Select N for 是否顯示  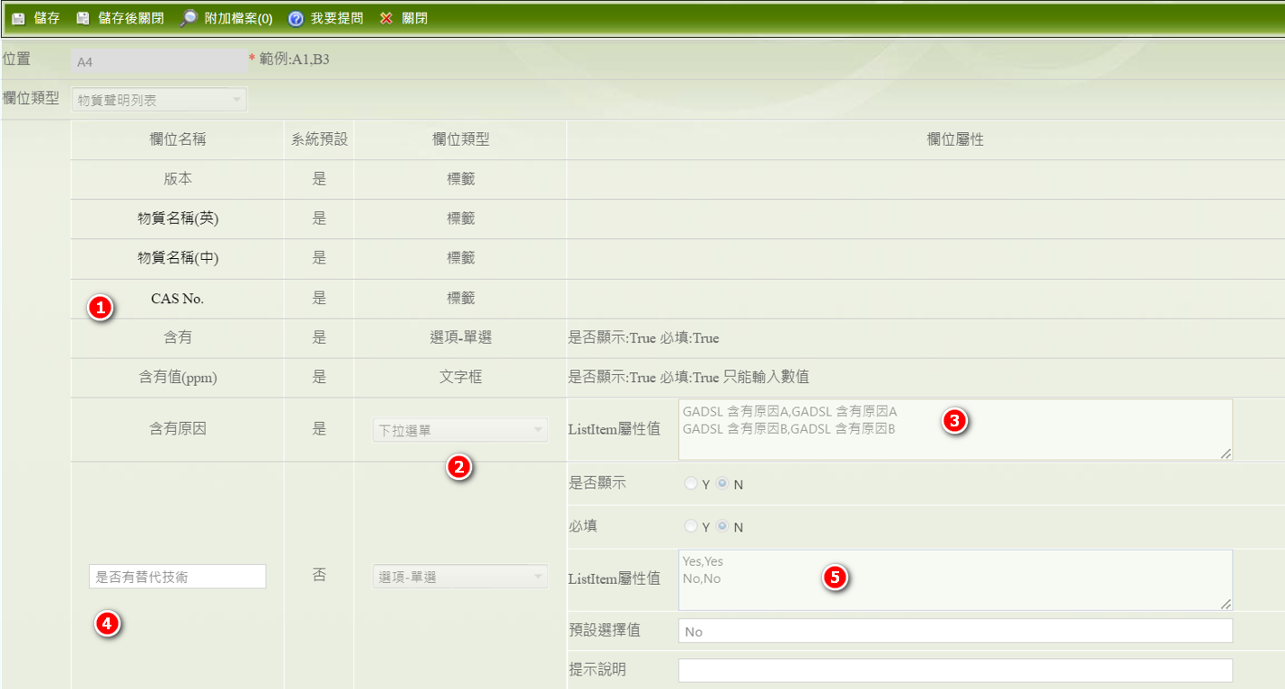722,484
